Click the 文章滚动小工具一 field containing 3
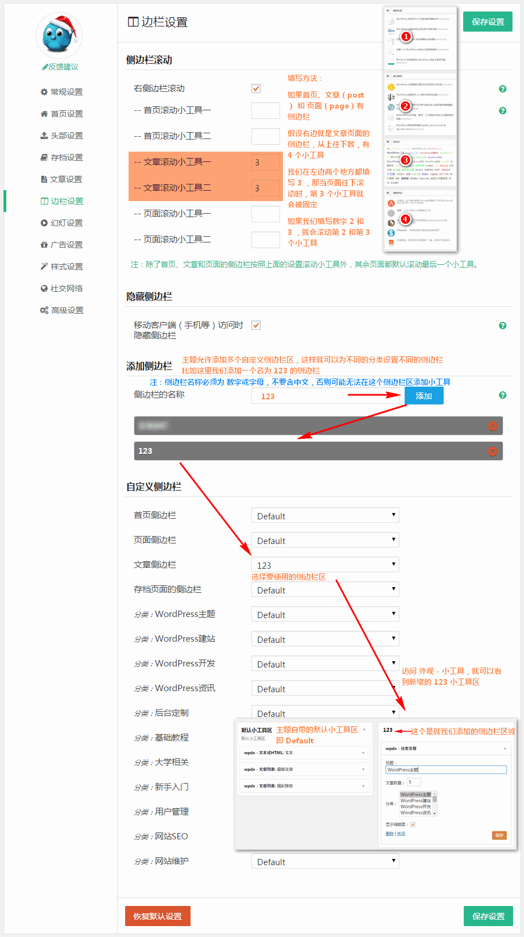 pos(266,162)
